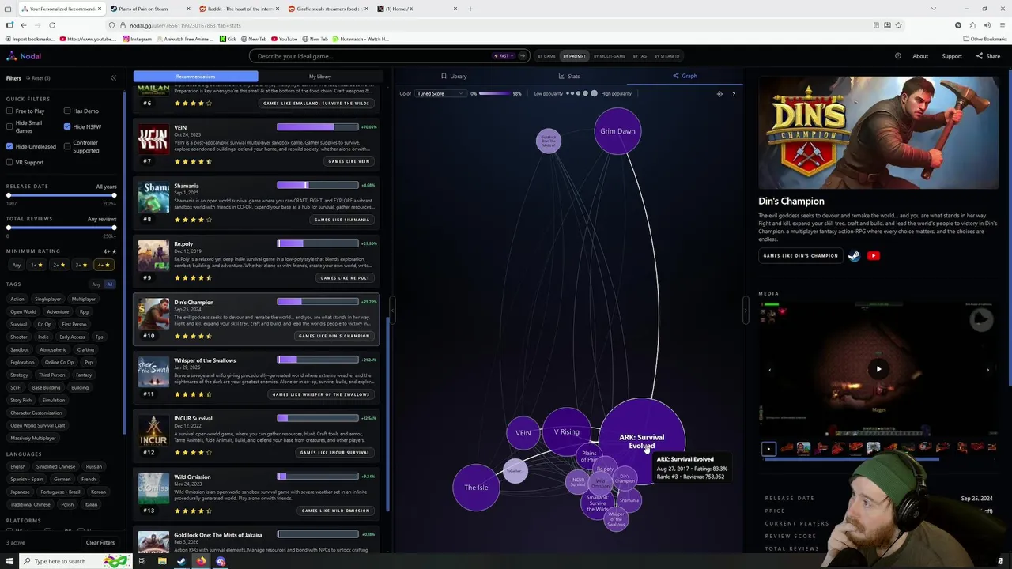Click the graph recenter crosshair icon

tap(719, 94)
